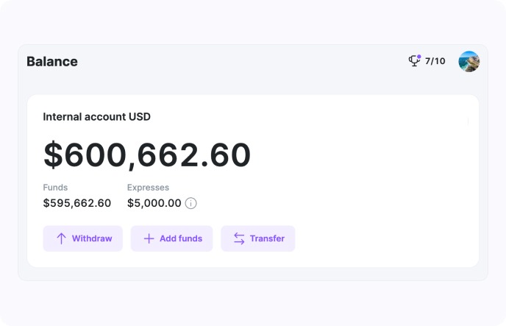
Task: Click the Balance page heading
Action: pyautogui.click(x=52, y=62)
